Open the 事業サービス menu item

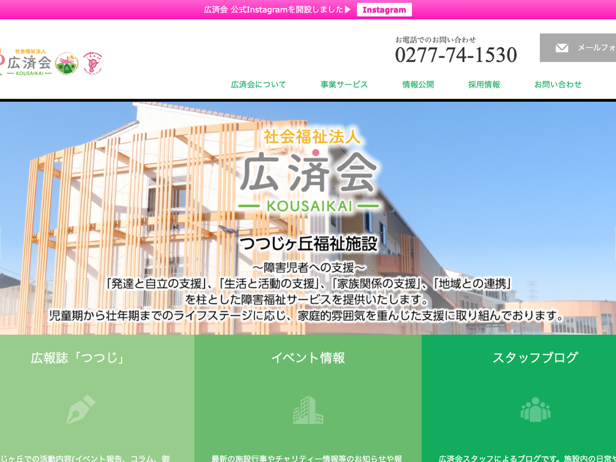(x=344, y=85)
